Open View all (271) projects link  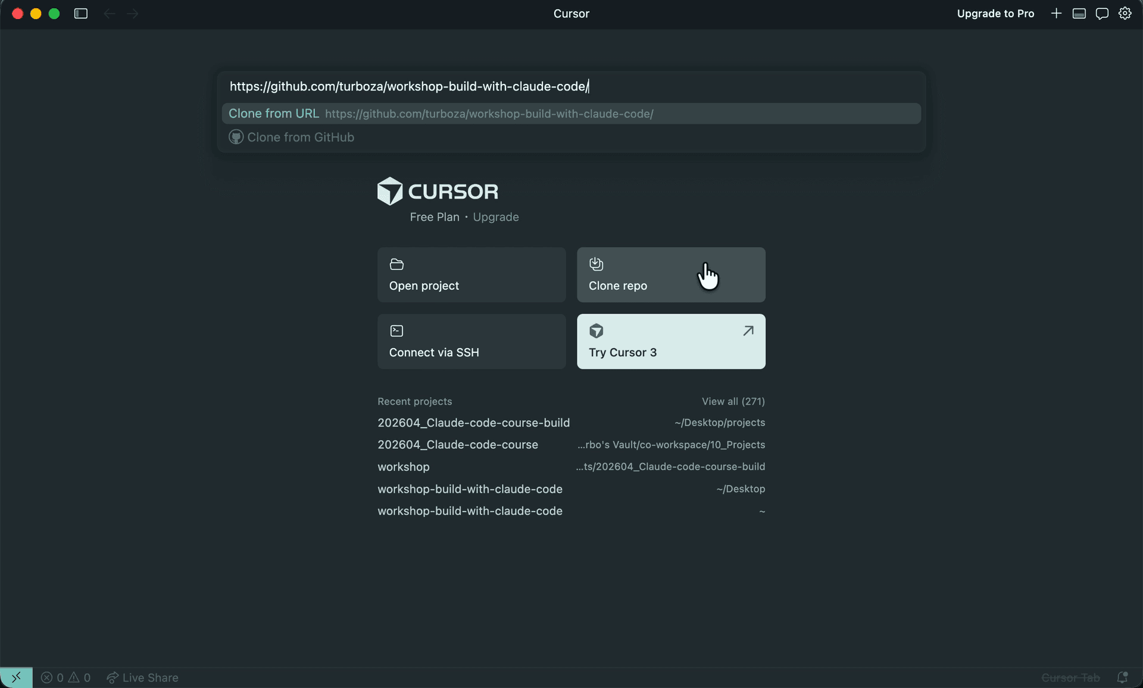(733, 401)
